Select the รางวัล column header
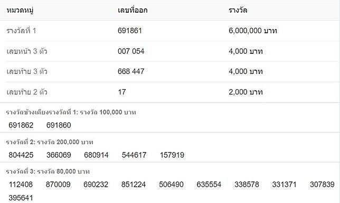340x203 pixels. click(238, 10)
